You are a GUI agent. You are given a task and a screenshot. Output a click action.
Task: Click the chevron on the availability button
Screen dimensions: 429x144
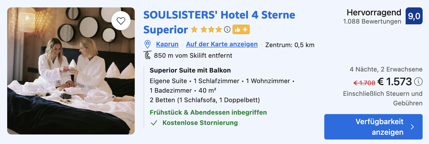coord(412,127)
